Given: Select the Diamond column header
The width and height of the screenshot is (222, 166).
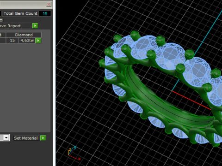Looking at the screenshot, I should coord(24,35).
